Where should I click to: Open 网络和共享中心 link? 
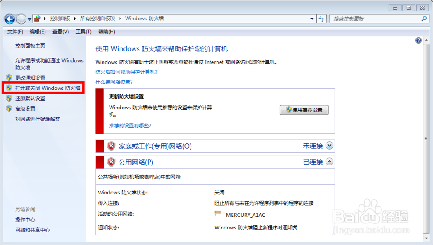point(32,230)
